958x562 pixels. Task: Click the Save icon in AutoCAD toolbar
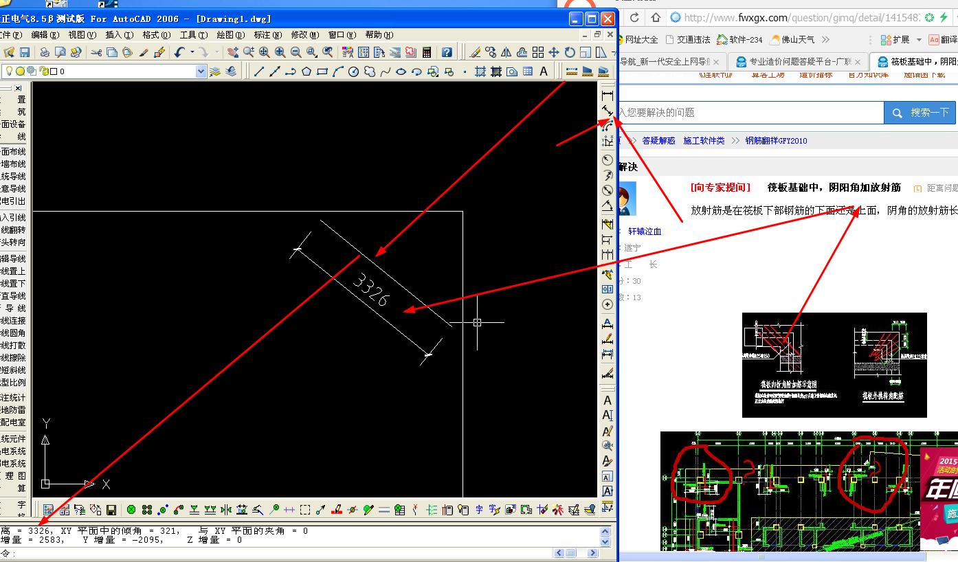pos(25,52)
